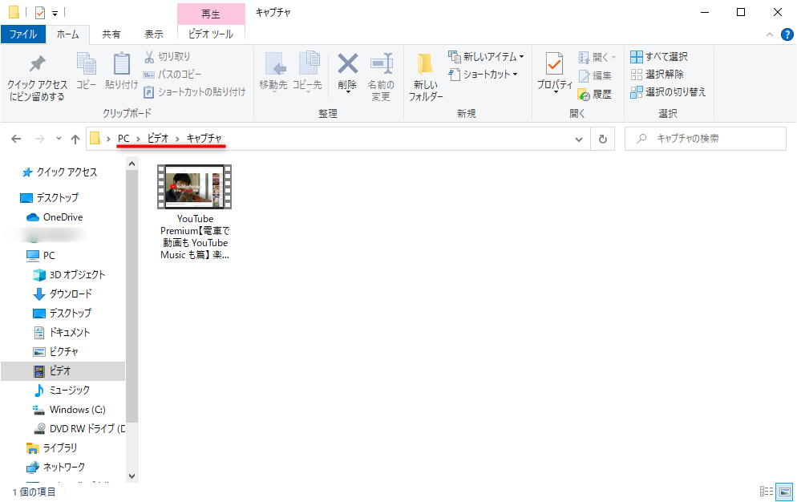Click PC in the address bar
The width and height of the screenshot is (797, 502).
123,139
